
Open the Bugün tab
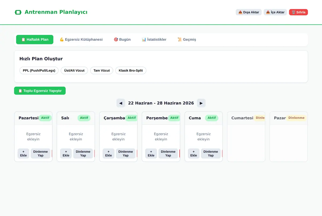[x=122, y=39]
